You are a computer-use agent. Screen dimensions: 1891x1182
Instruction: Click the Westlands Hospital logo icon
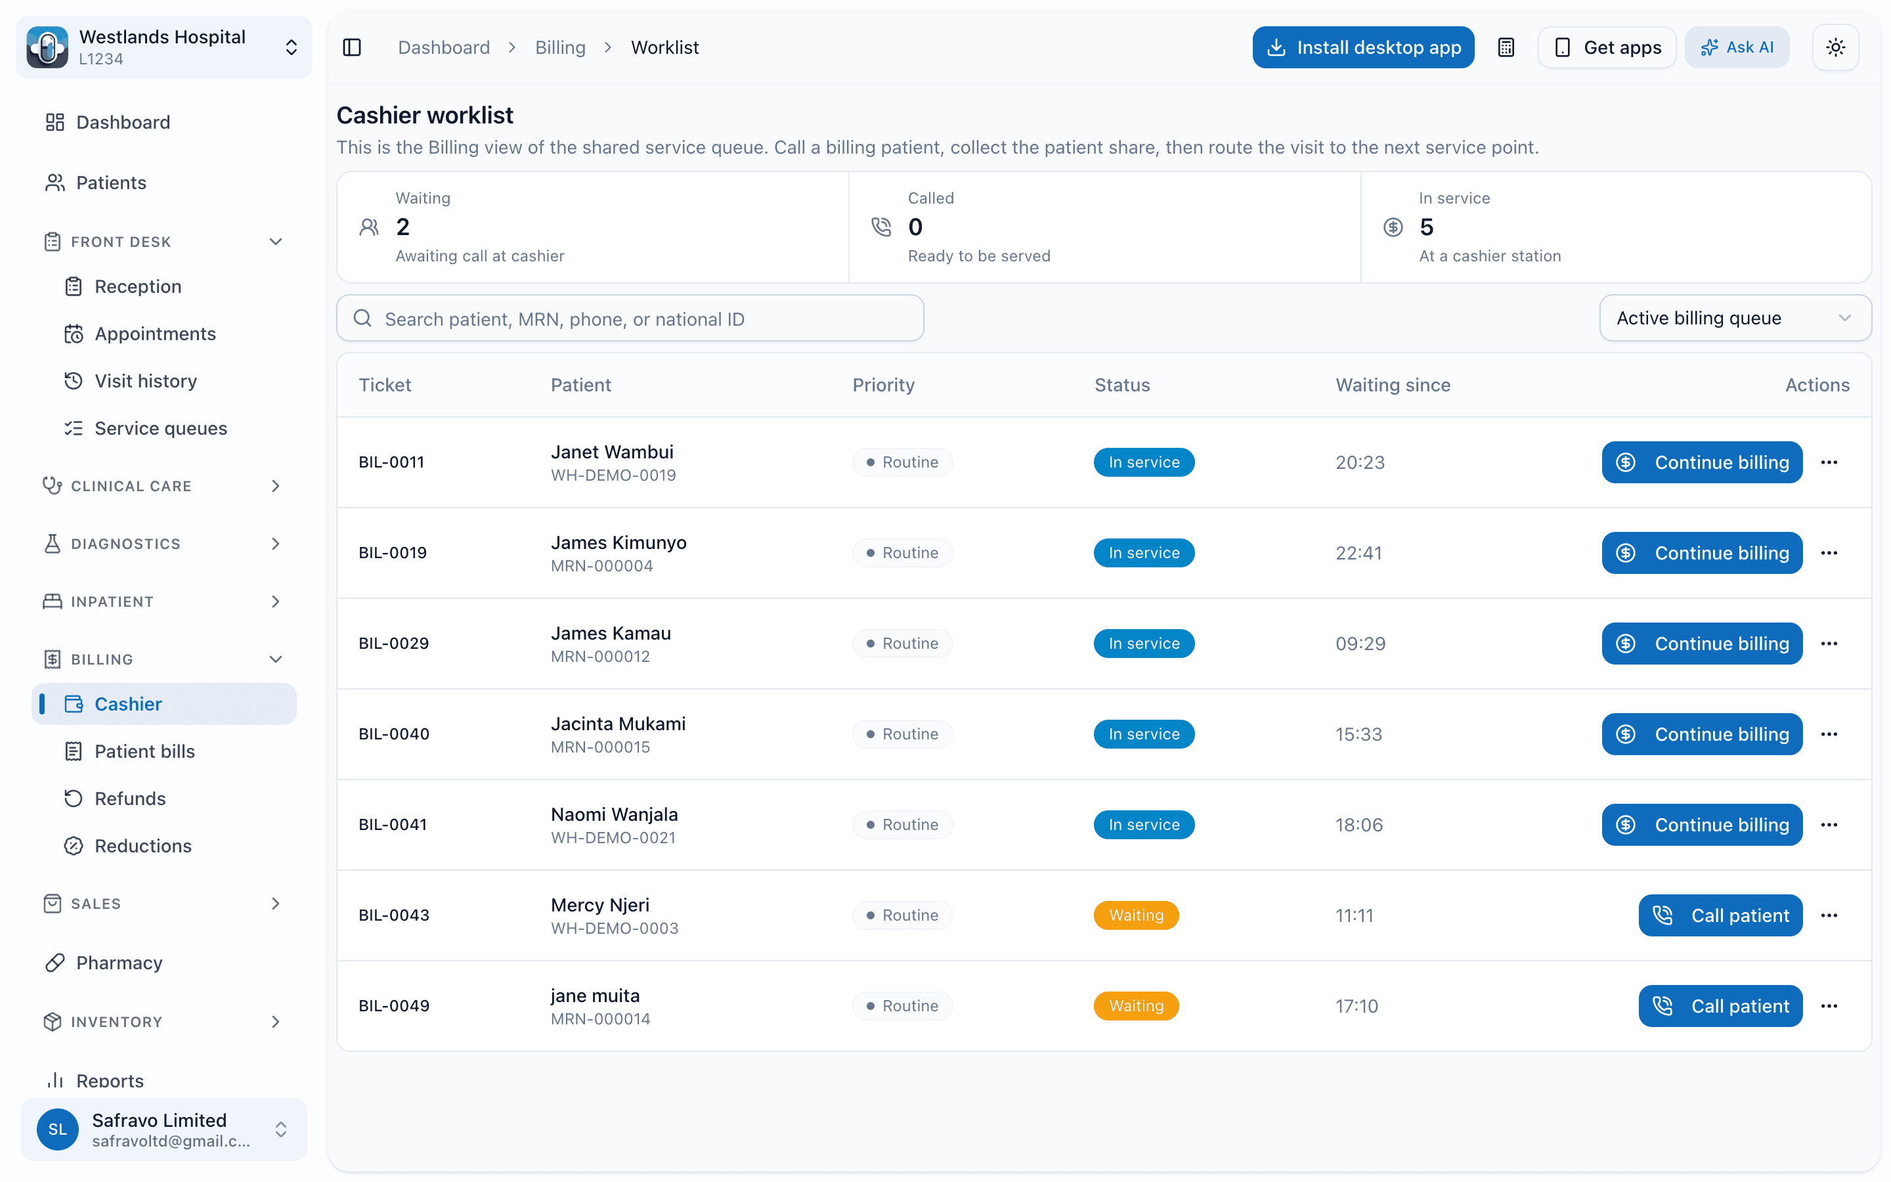[48, 48]
